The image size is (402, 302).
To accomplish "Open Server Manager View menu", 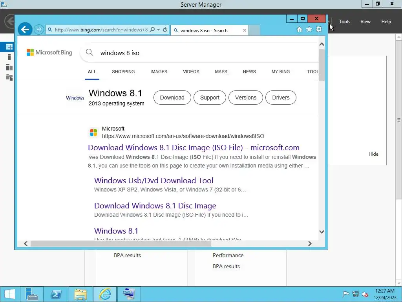I will (x=365, y=22).
